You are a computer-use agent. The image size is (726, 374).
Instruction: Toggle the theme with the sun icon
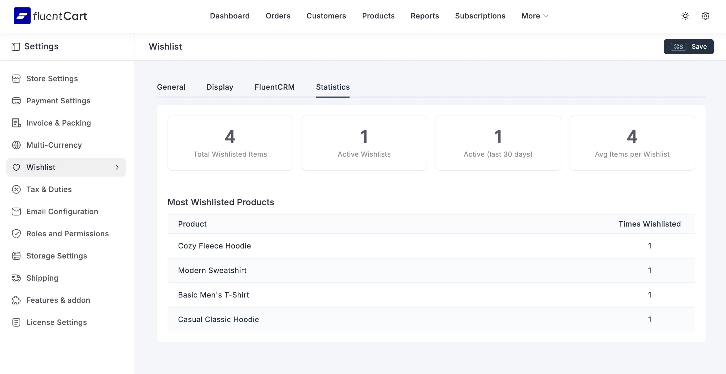685,16
